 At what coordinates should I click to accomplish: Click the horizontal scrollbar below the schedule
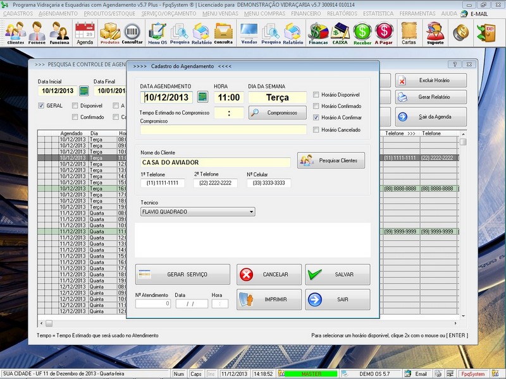(247, 323)
